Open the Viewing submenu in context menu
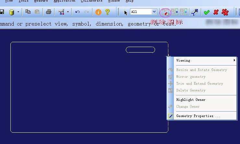 [x=202, y=60]
